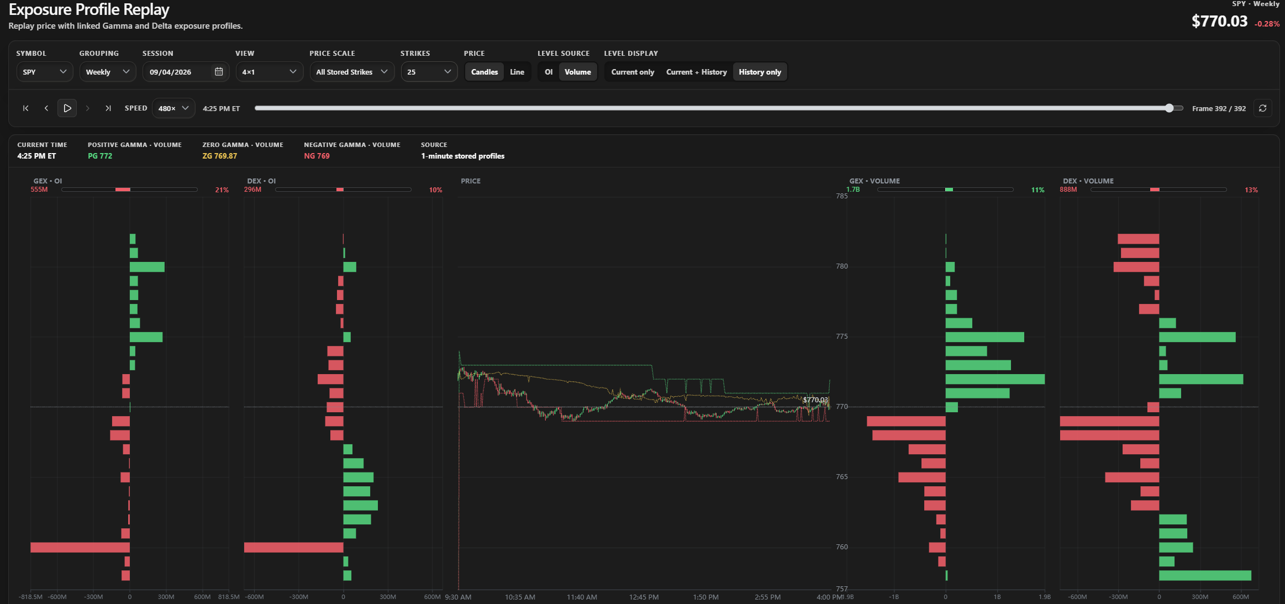
Task: Click the session date field 09/04/2026
Action: [x=186, y=72]
